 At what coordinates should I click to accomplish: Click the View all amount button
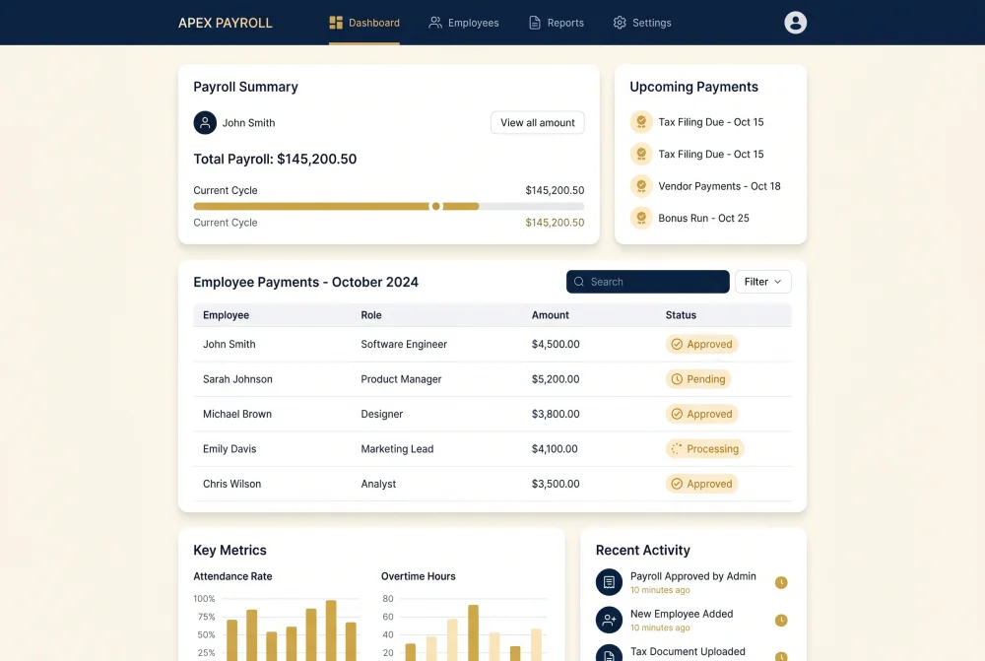(x=537, y=122)
